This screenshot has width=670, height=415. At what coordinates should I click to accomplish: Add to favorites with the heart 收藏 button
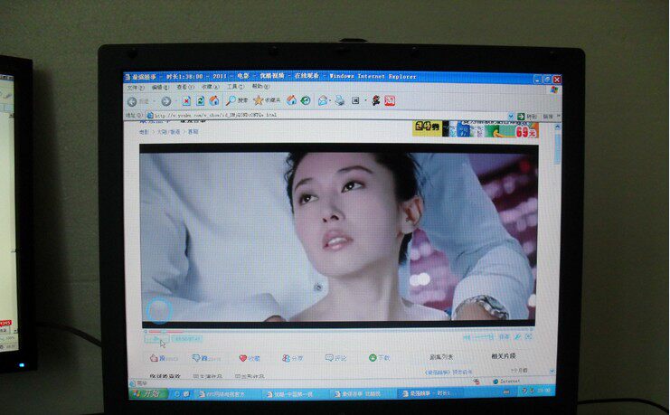[250, 358]
